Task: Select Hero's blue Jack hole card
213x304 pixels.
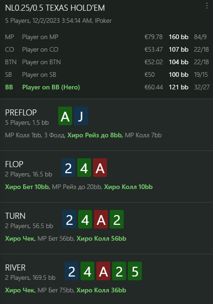Action: [x=81, y=116]
